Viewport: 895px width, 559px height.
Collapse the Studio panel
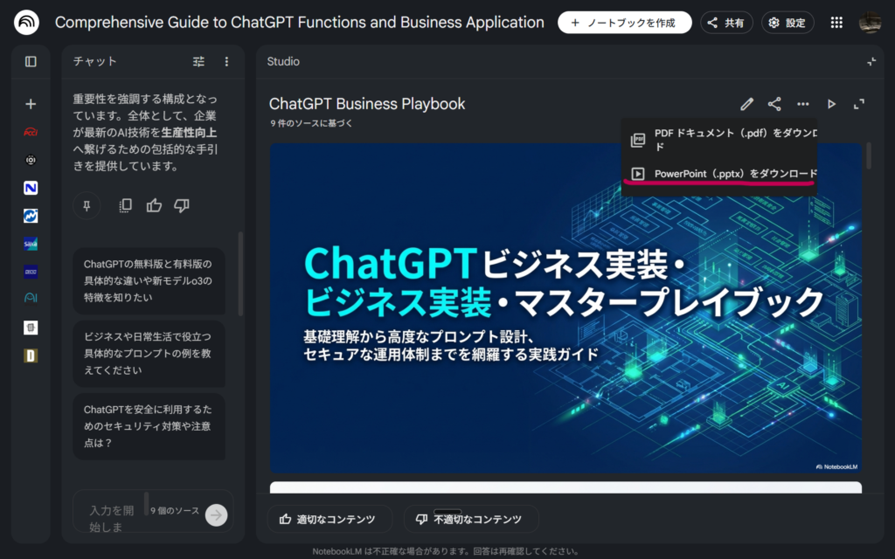(871, 61)
